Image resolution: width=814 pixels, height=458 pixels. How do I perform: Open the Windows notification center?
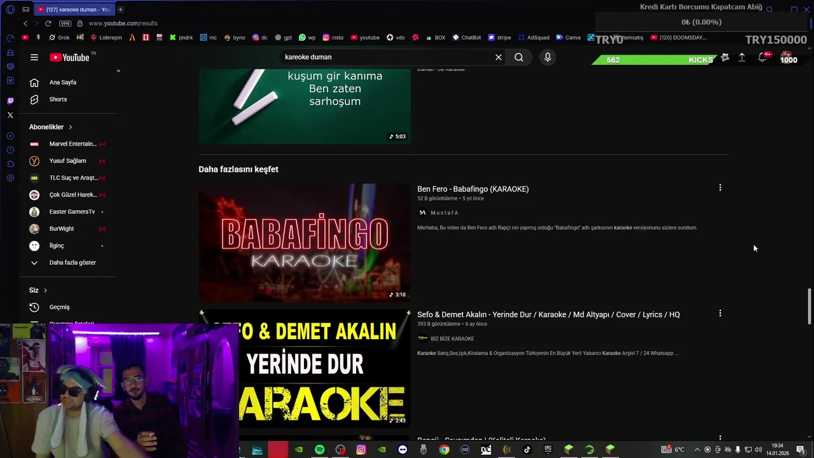[x=801, y=450]
